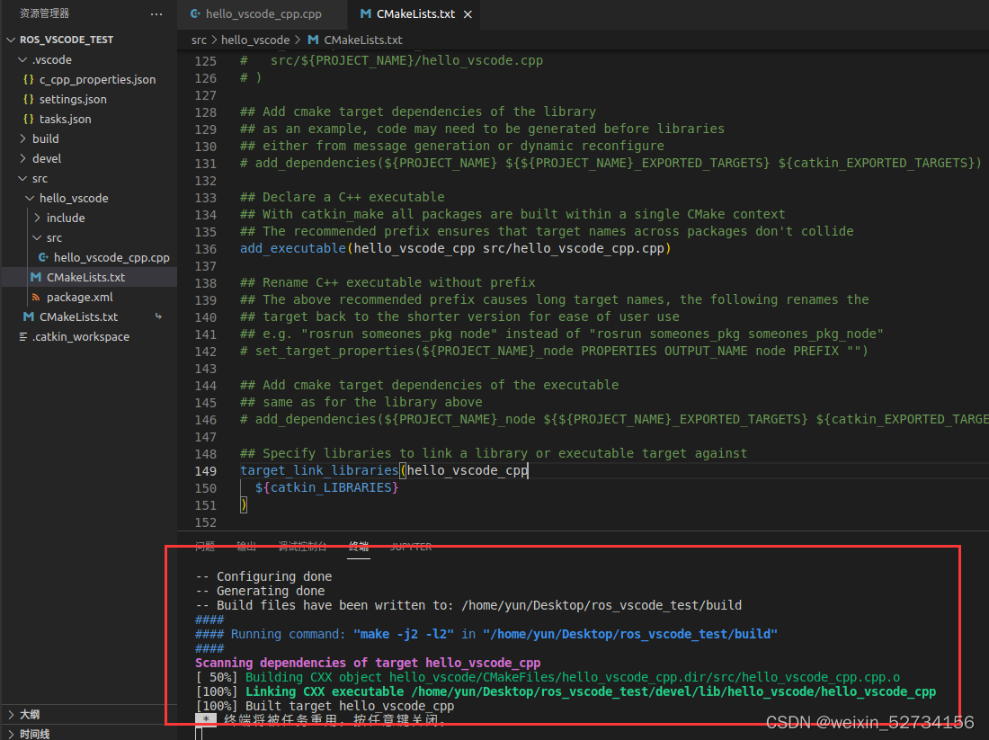Expand the 大纲 outline panel
This screenshot has height=740, width=989.
pos(29,714)
